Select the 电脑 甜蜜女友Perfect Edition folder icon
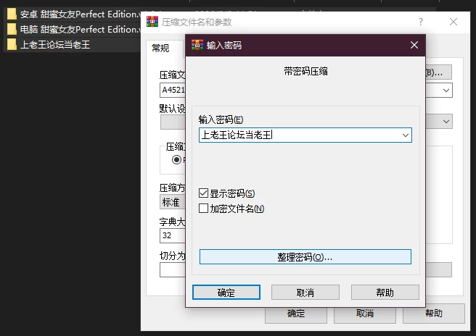This screenshot has width=476, height=336. 12,30
